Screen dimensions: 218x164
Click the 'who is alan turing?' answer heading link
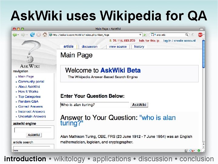click(x=118, y=120)
